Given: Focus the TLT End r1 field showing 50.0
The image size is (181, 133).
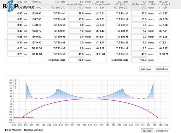Looking at the screenshot, I should (x=139, y=13).
